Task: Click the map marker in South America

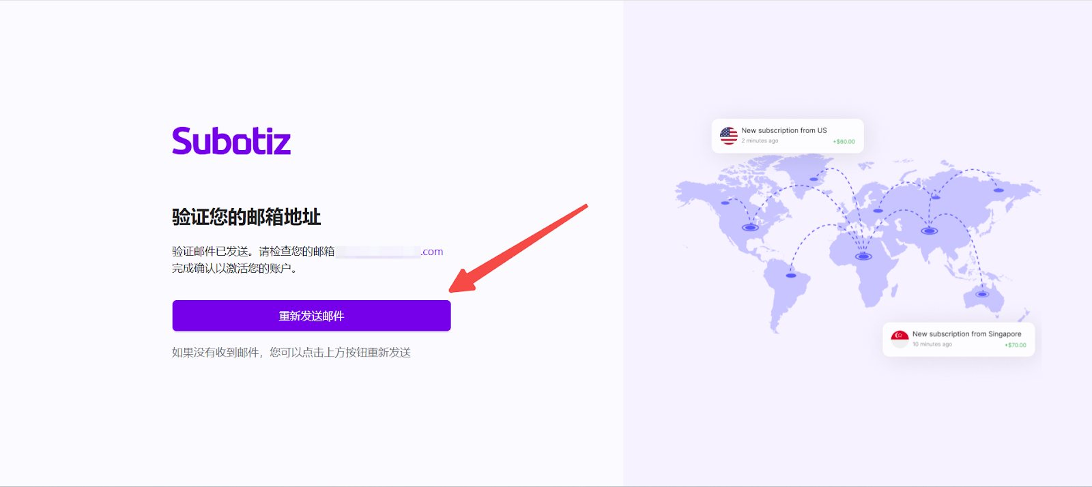Action: [x=790, y=276]
